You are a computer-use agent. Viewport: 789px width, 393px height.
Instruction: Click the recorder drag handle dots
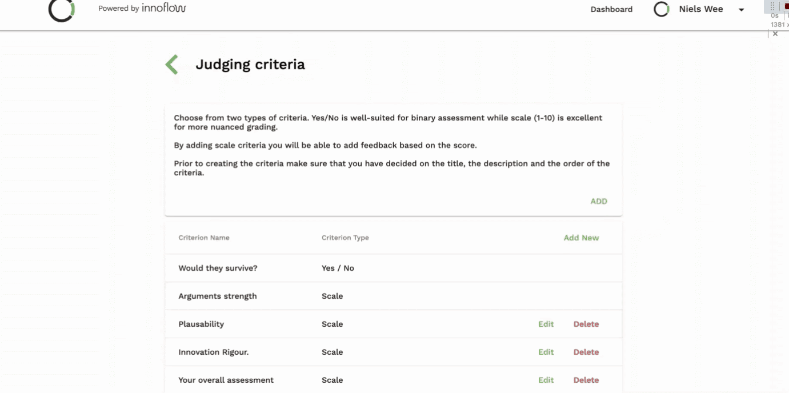tap(772, 6)
